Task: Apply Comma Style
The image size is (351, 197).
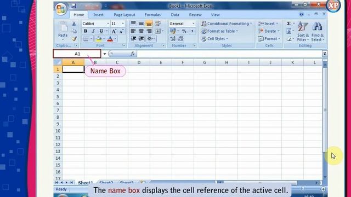Action: point(192,31)
